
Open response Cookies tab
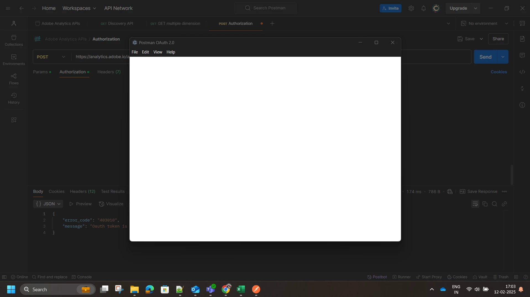(57, 191)
